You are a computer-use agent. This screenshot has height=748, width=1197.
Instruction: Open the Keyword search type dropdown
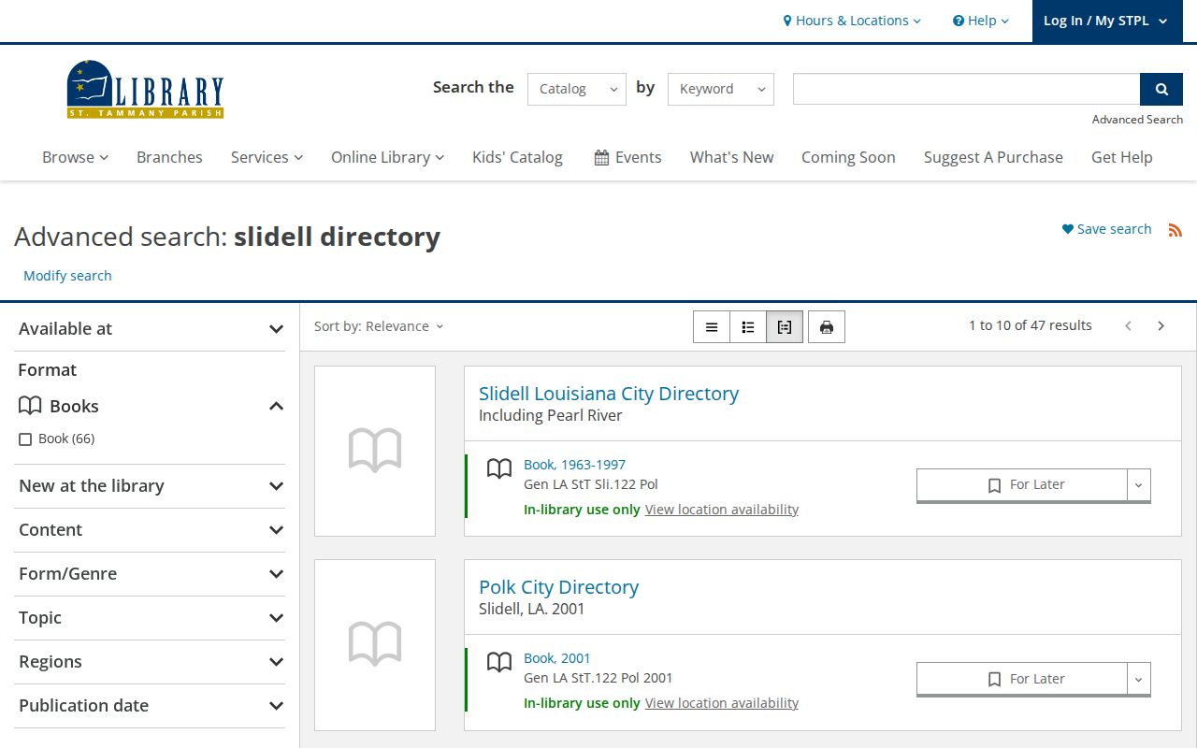tap(721, 89)
